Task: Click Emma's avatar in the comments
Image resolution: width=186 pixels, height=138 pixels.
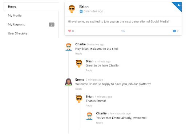Action: coord(69,82)
